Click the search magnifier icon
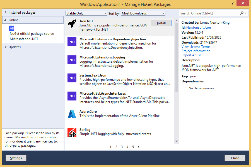The height and width of the screenshot is (167, 251). tap(242, 13)
